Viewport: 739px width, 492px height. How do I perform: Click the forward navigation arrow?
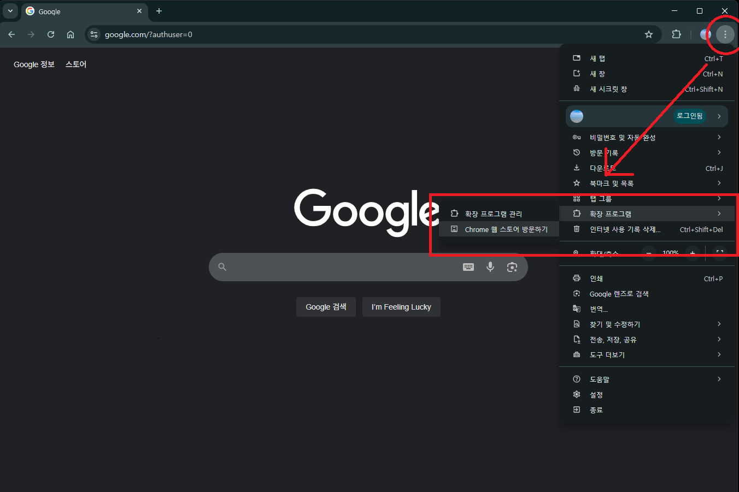31,34
